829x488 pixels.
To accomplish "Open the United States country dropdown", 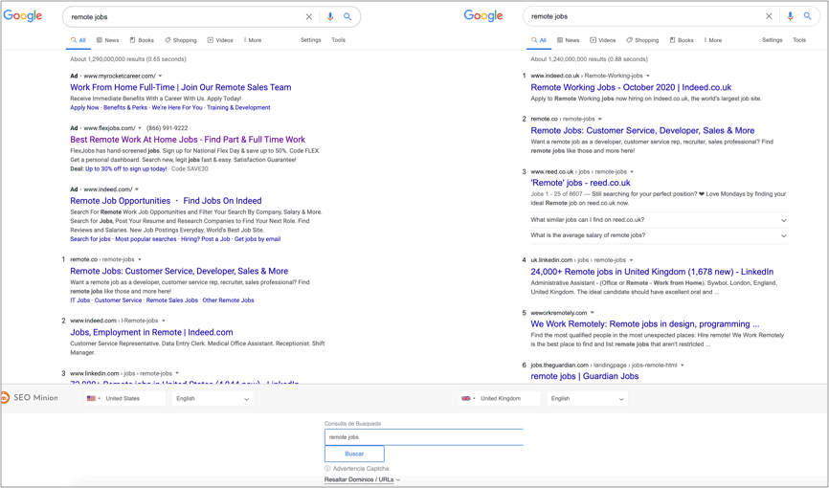I will click(123, 398).
